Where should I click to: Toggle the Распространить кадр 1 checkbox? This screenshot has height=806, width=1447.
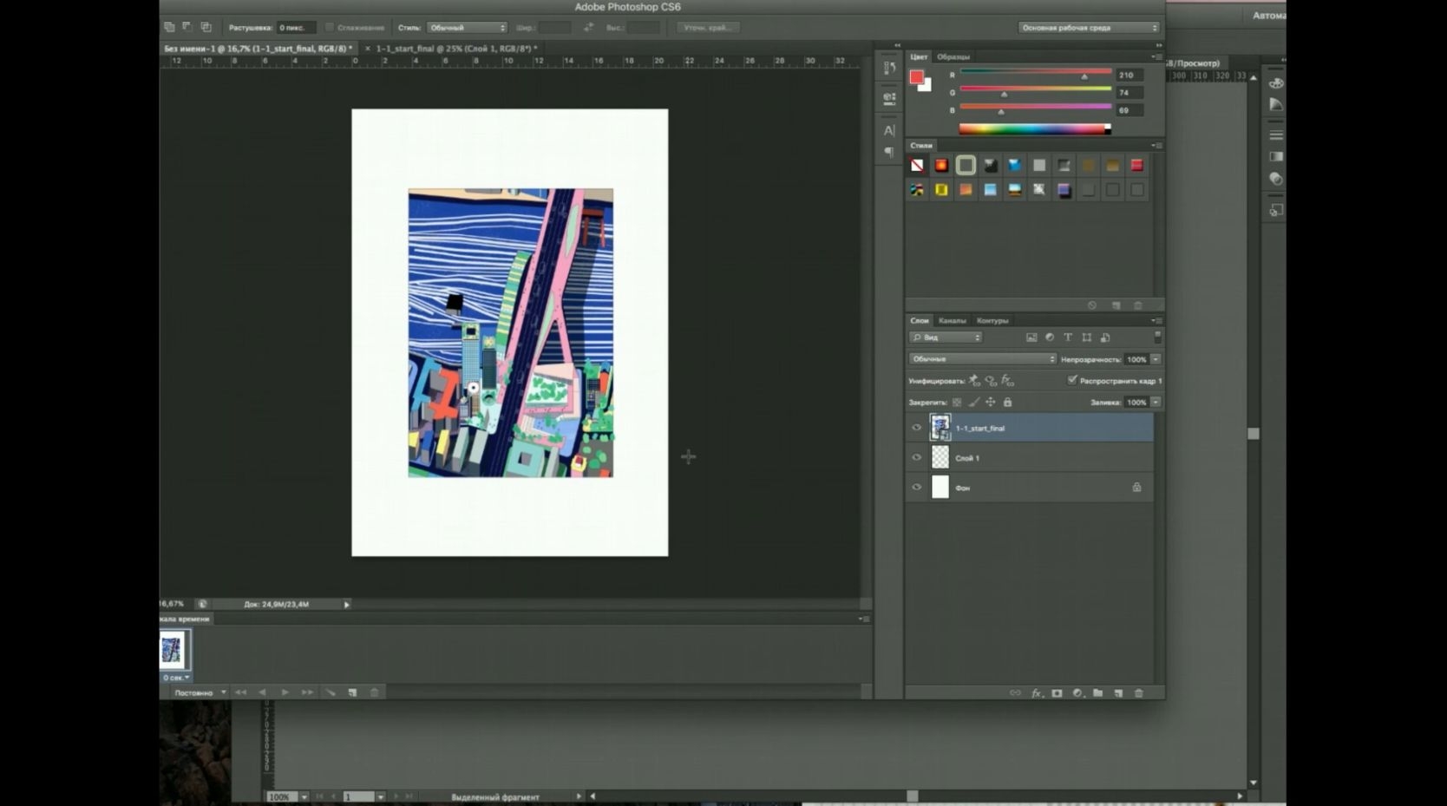point(1072,380)
